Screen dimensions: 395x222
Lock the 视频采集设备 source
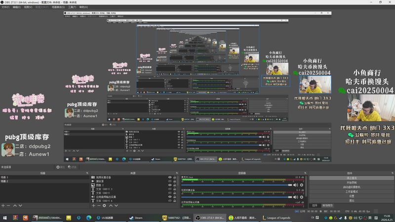tap(175, 177)
